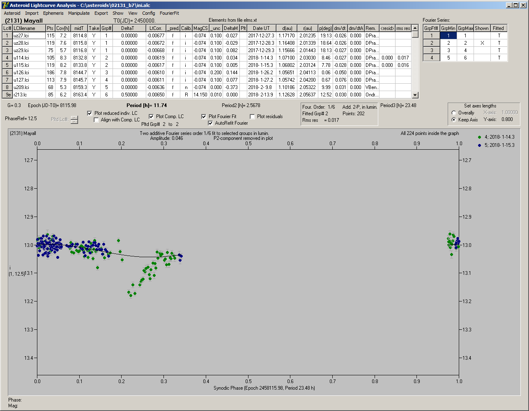Image resolution: width=529 pixels, height=411 pixels.
Task: Open the Show menu
Action: [x=118, y=13]
